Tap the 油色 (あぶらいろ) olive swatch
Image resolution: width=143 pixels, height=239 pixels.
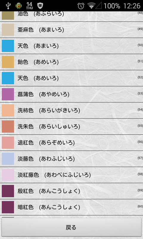[8, 16]
